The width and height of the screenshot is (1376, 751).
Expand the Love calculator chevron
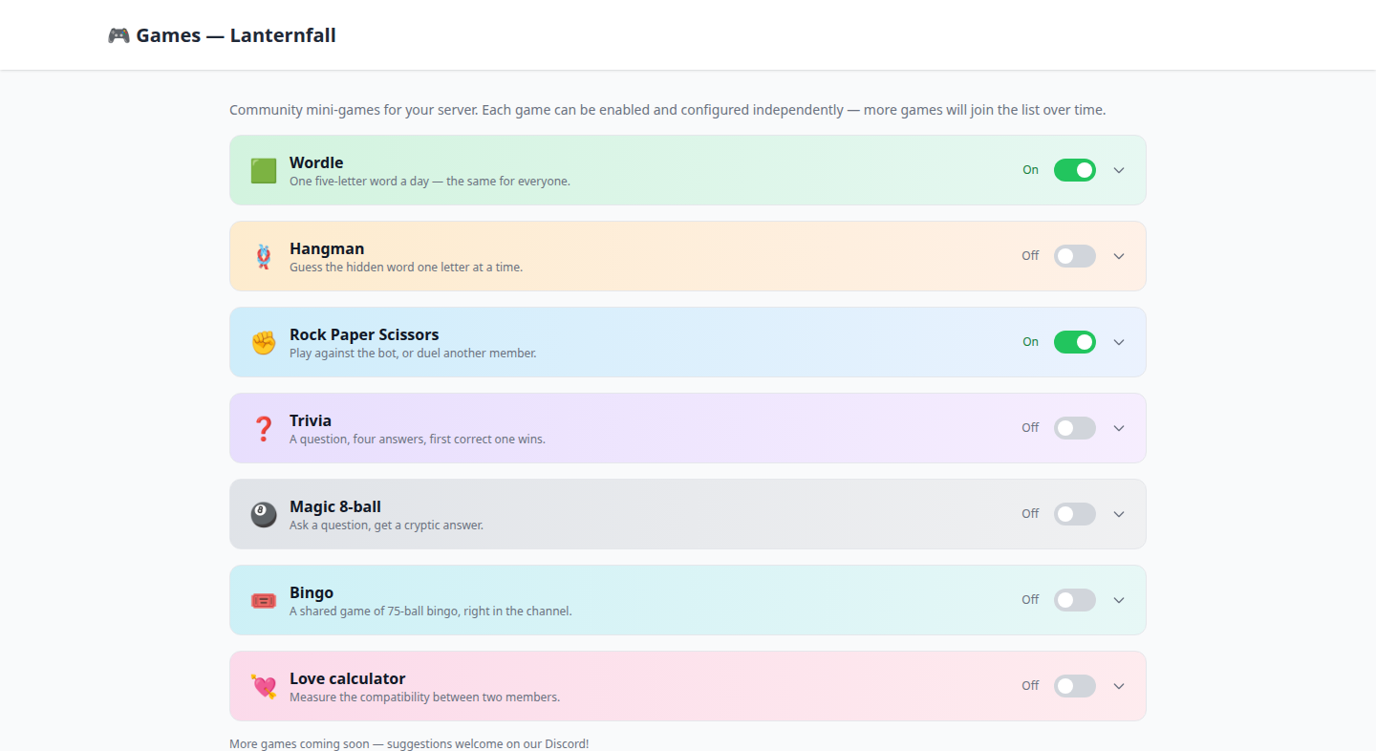click(1119, 686)
